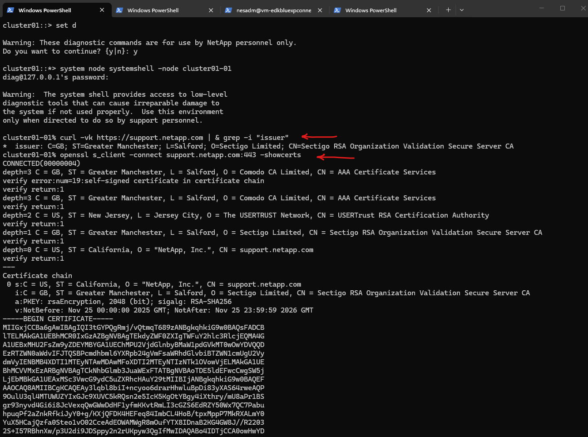Close the active Windows PowerShell tab

[102, 10]
